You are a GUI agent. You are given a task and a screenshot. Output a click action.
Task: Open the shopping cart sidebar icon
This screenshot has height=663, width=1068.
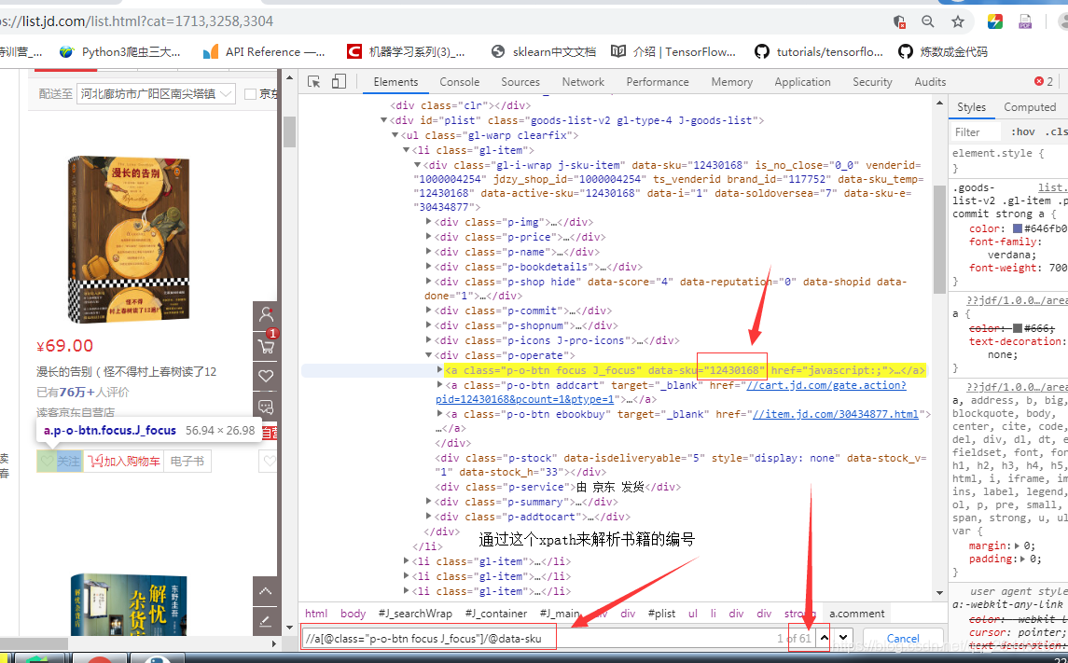(266, 346)
